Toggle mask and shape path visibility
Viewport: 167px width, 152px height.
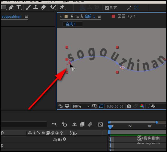[101, 106]
